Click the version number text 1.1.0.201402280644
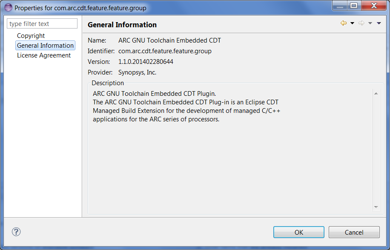The height and width of the screenshot is (250, 390). 146,62
